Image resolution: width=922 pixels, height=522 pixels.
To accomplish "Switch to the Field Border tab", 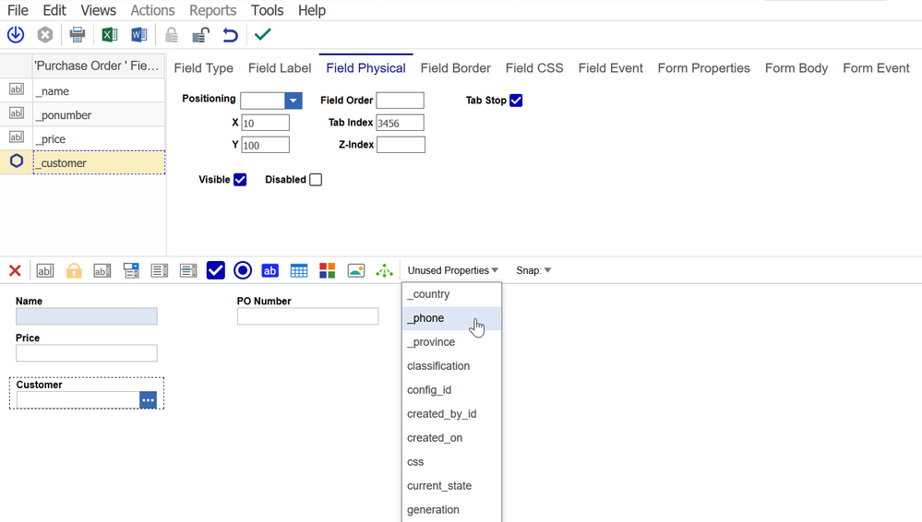I will pyautogui.click(x=455, y=68).
